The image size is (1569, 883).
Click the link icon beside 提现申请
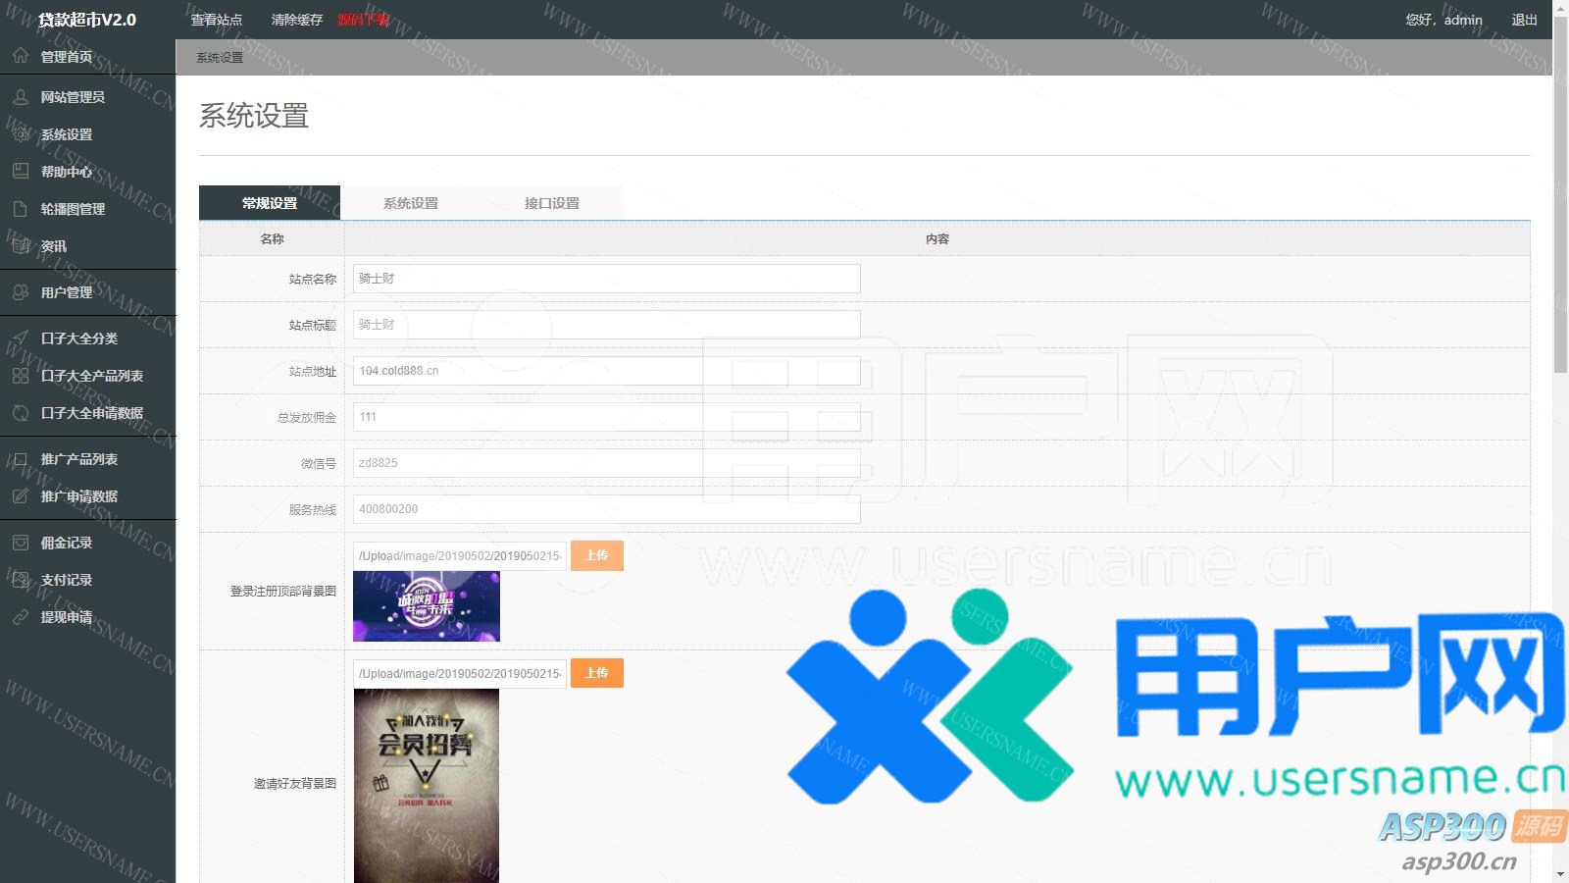click(x=21, y=617)
